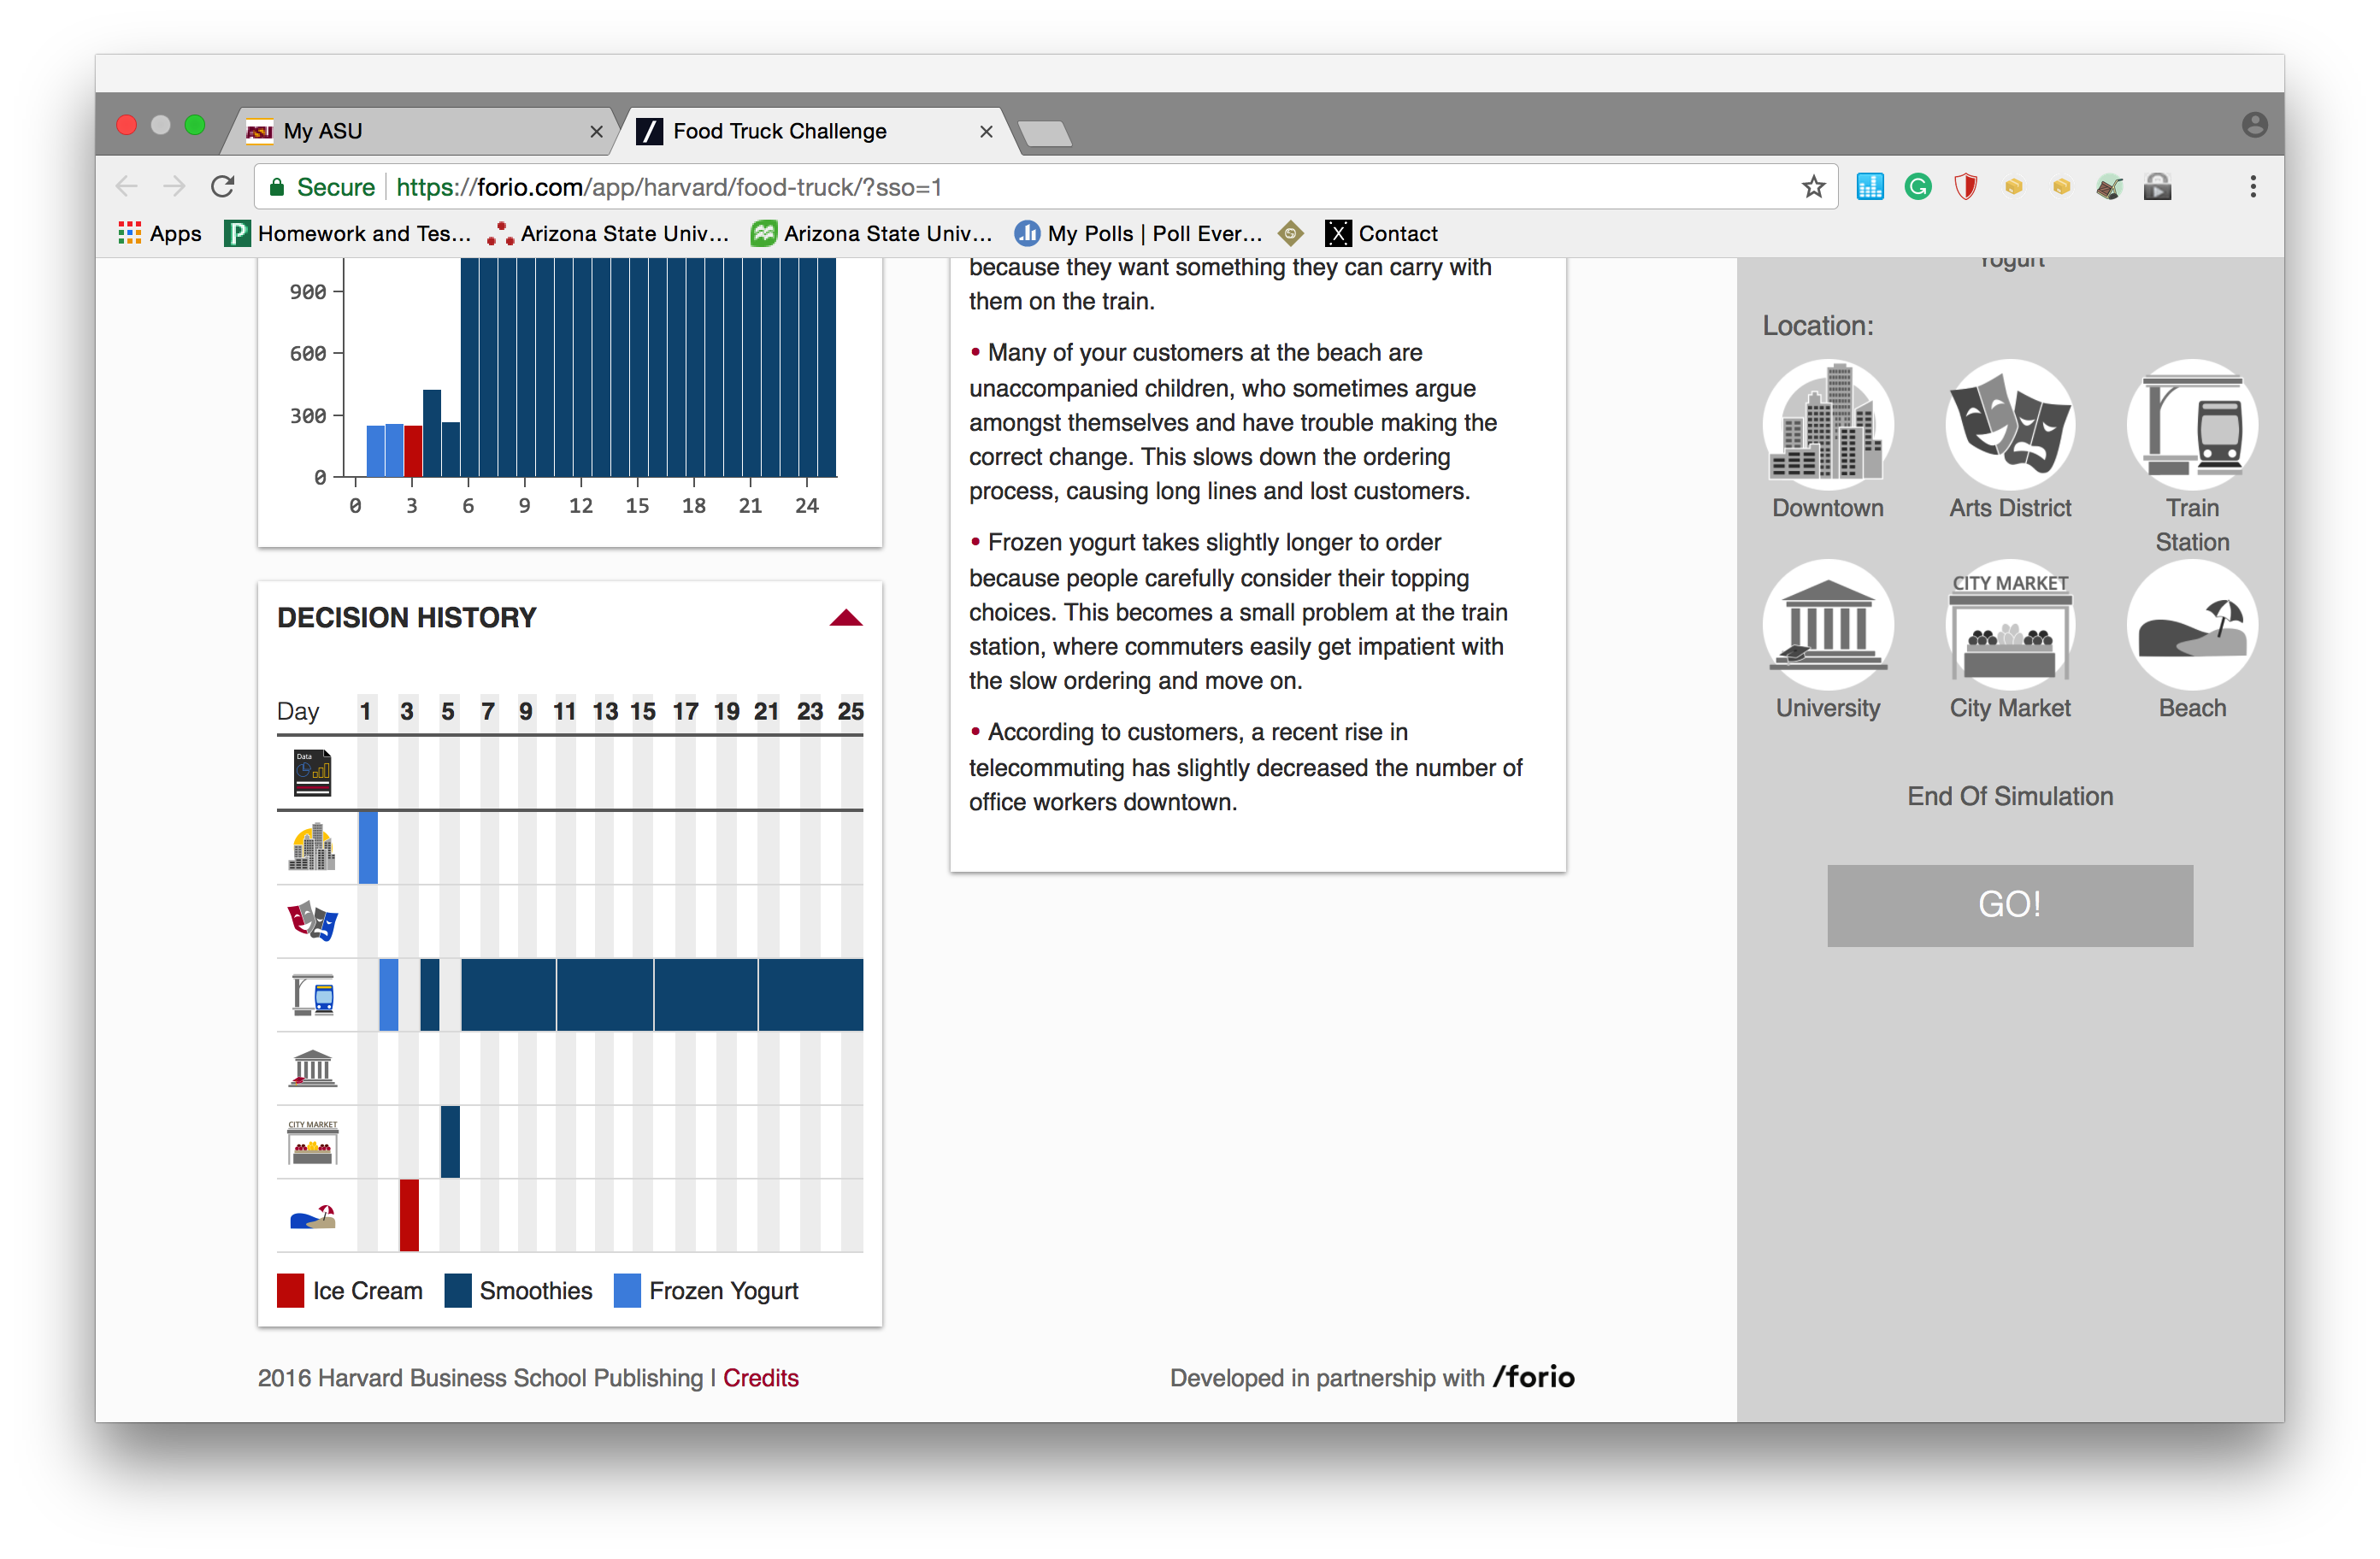Click the Frozen Yogurt light blue legend swatch
This screenshot has width=2380, height=1559.
pyautogui.click(x=627, y=1291)
